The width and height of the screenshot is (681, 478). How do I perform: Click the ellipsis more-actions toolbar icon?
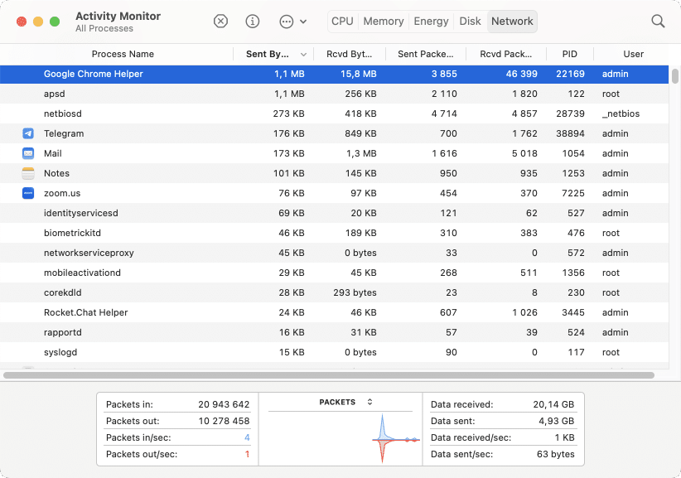tap(286, 22)
